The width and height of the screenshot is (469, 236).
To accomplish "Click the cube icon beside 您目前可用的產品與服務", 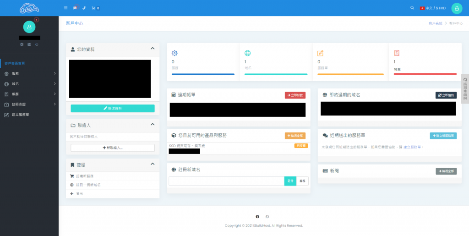I will pos(174,136).
